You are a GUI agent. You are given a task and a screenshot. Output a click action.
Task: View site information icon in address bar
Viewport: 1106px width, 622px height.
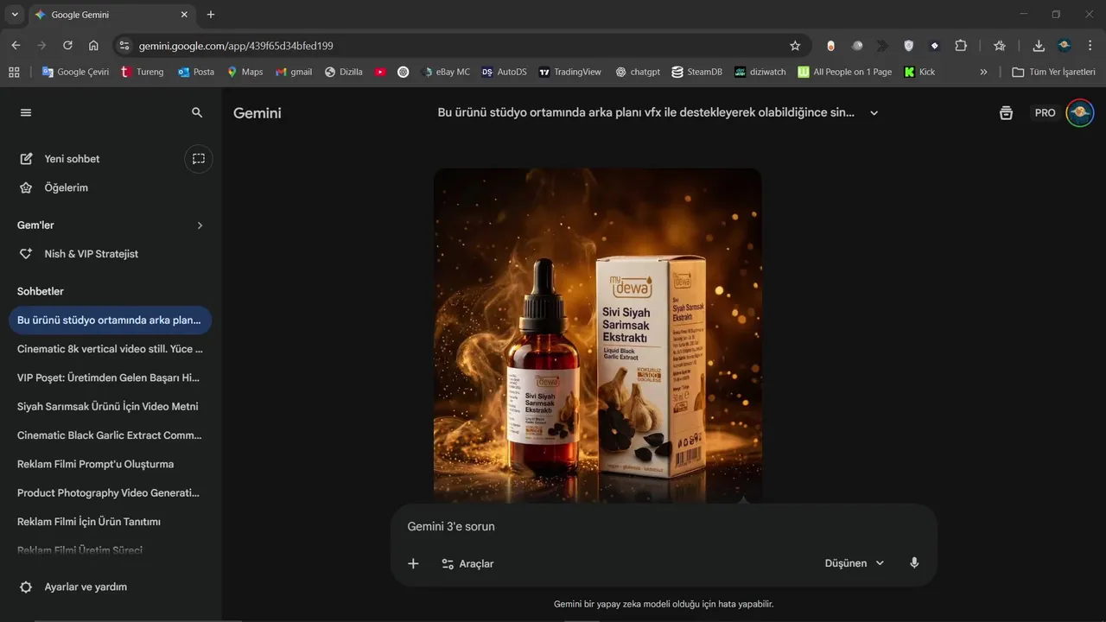tap(124, 46)
